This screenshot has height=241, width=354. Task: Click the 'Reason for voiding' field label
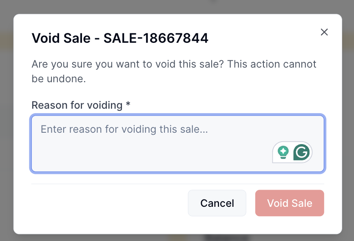click(x=77, y=105)
